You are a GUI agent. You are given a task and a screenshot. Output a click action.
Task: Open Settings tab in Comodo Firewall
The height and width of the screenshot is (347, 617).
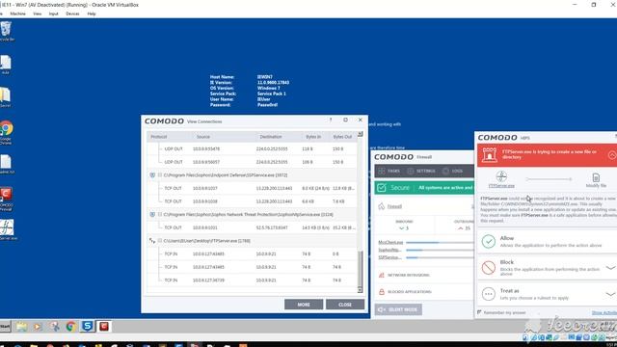coord(421,172)
